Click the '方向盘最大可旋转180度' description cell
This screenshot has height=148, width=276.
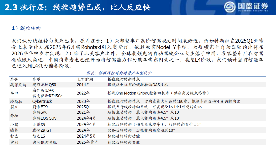(x=174, y=101)
